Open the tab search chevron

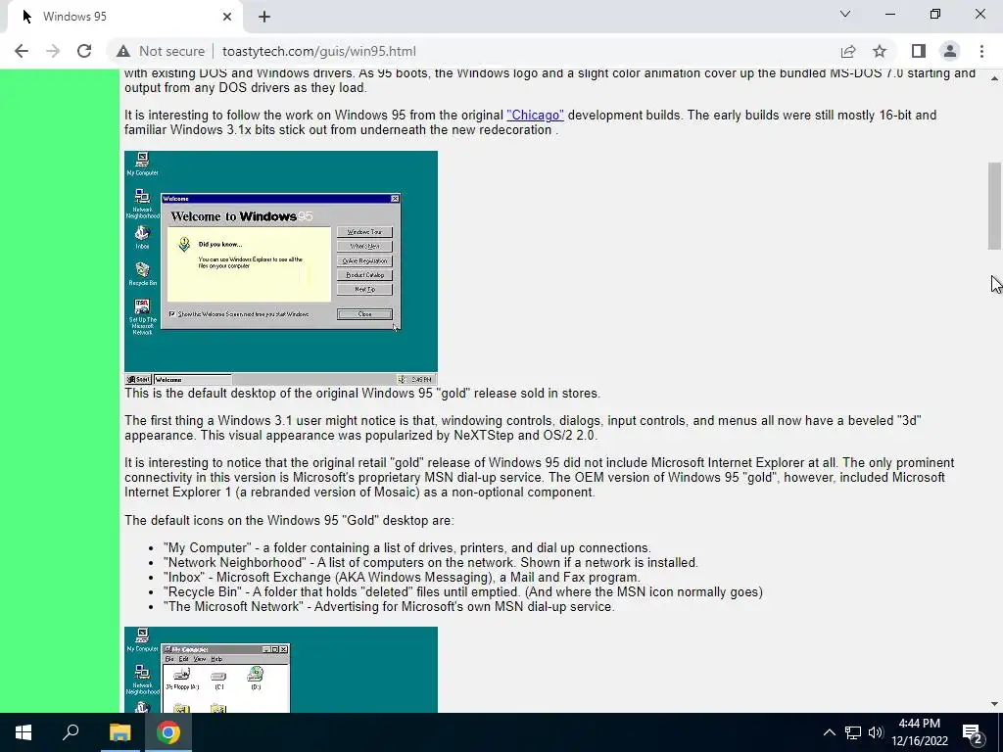point(845,14)
